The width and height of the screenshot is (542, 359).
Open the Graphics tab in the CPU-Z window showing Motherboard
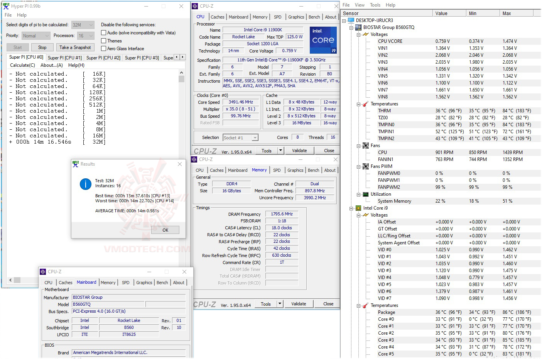tap(144, 283)
